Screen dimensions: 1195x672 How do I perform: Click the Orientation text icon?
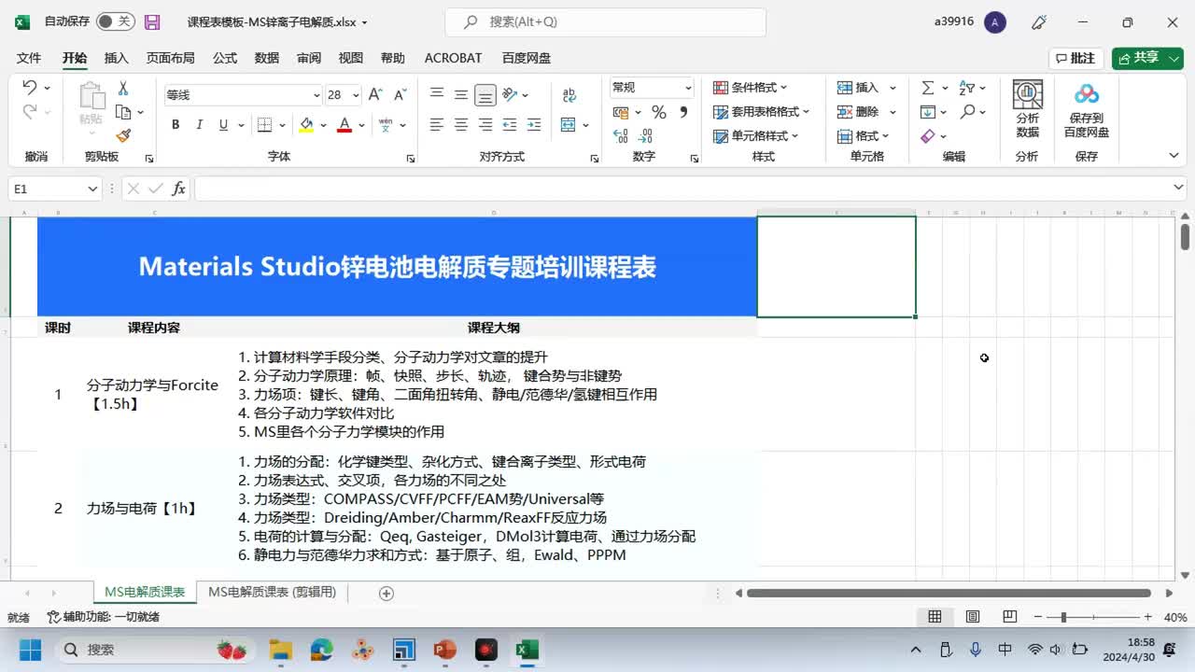(510, 94)
